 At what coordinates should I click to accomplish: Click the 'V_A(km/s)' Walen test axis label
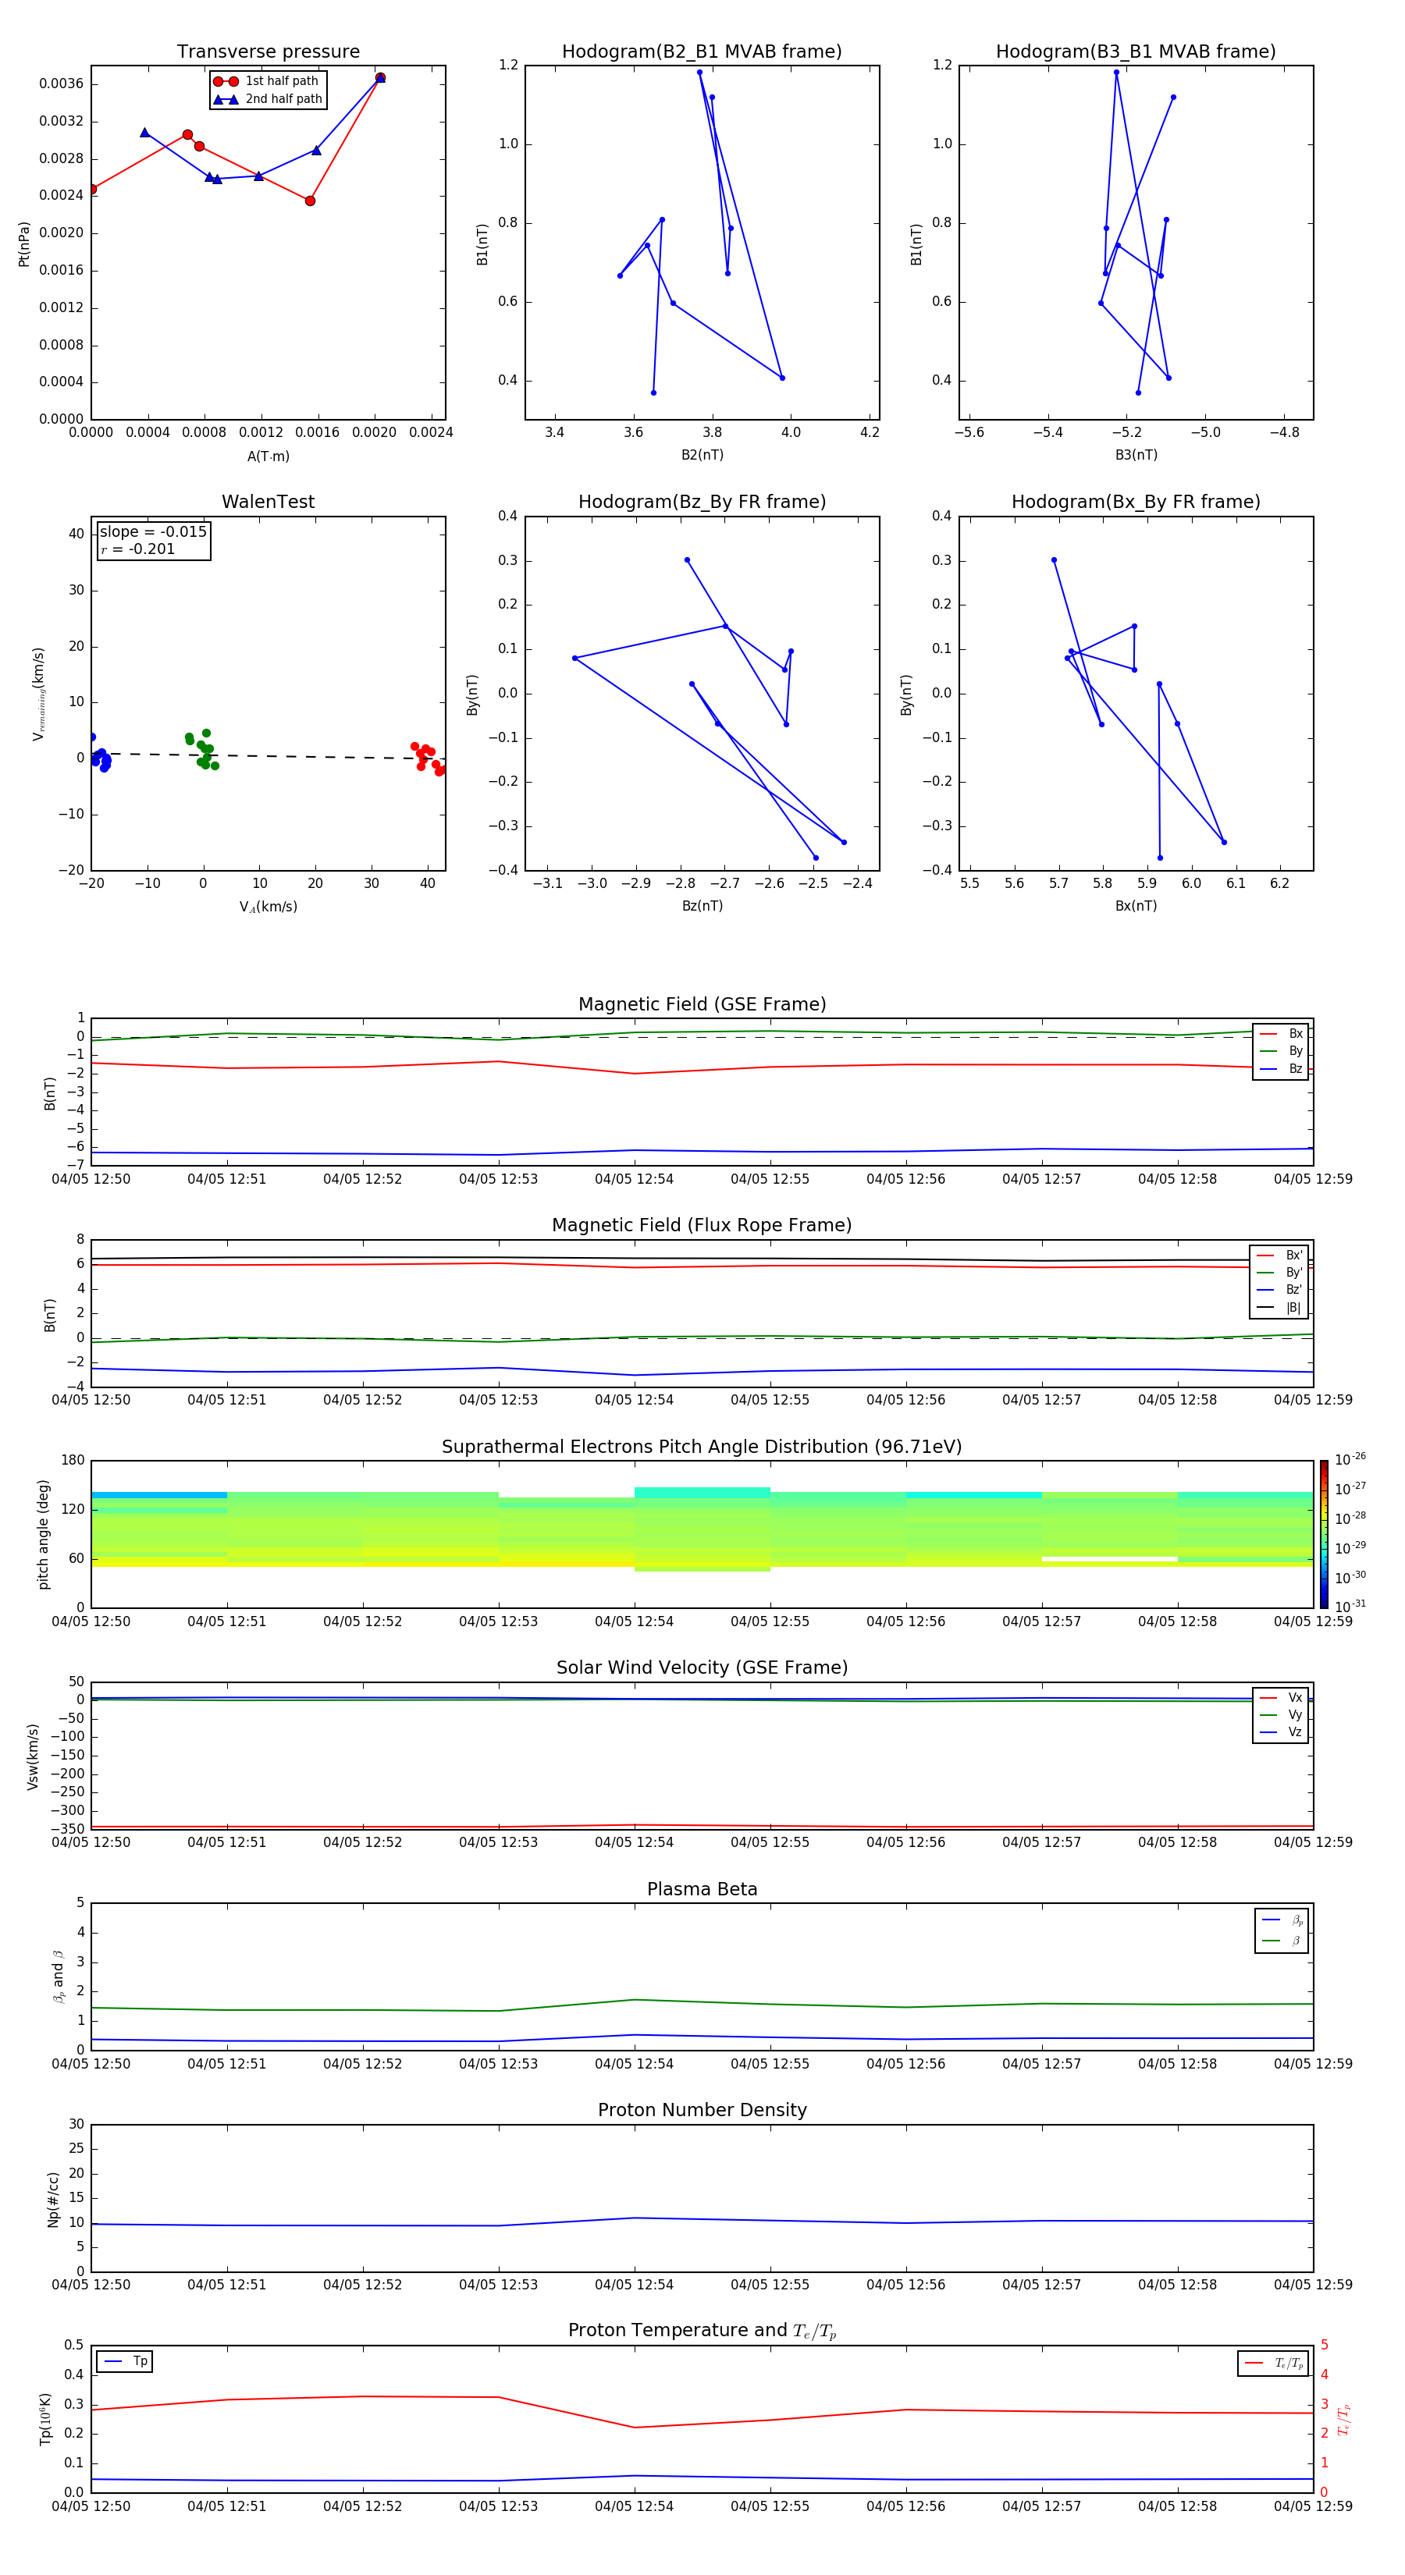coord(268,907)
